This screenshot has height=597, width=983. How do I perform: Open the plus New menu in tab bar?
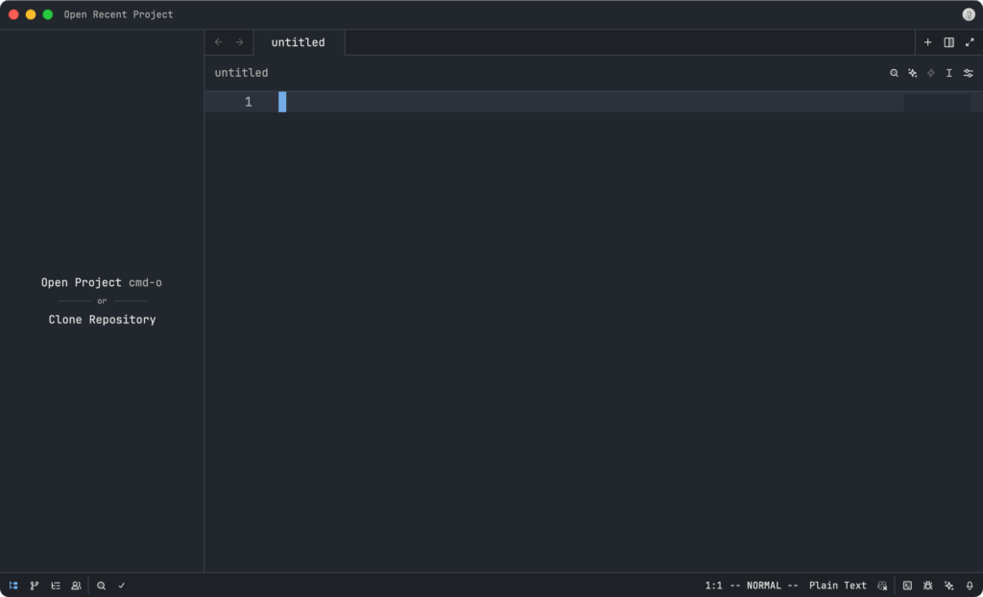click(x=927, y=42)
